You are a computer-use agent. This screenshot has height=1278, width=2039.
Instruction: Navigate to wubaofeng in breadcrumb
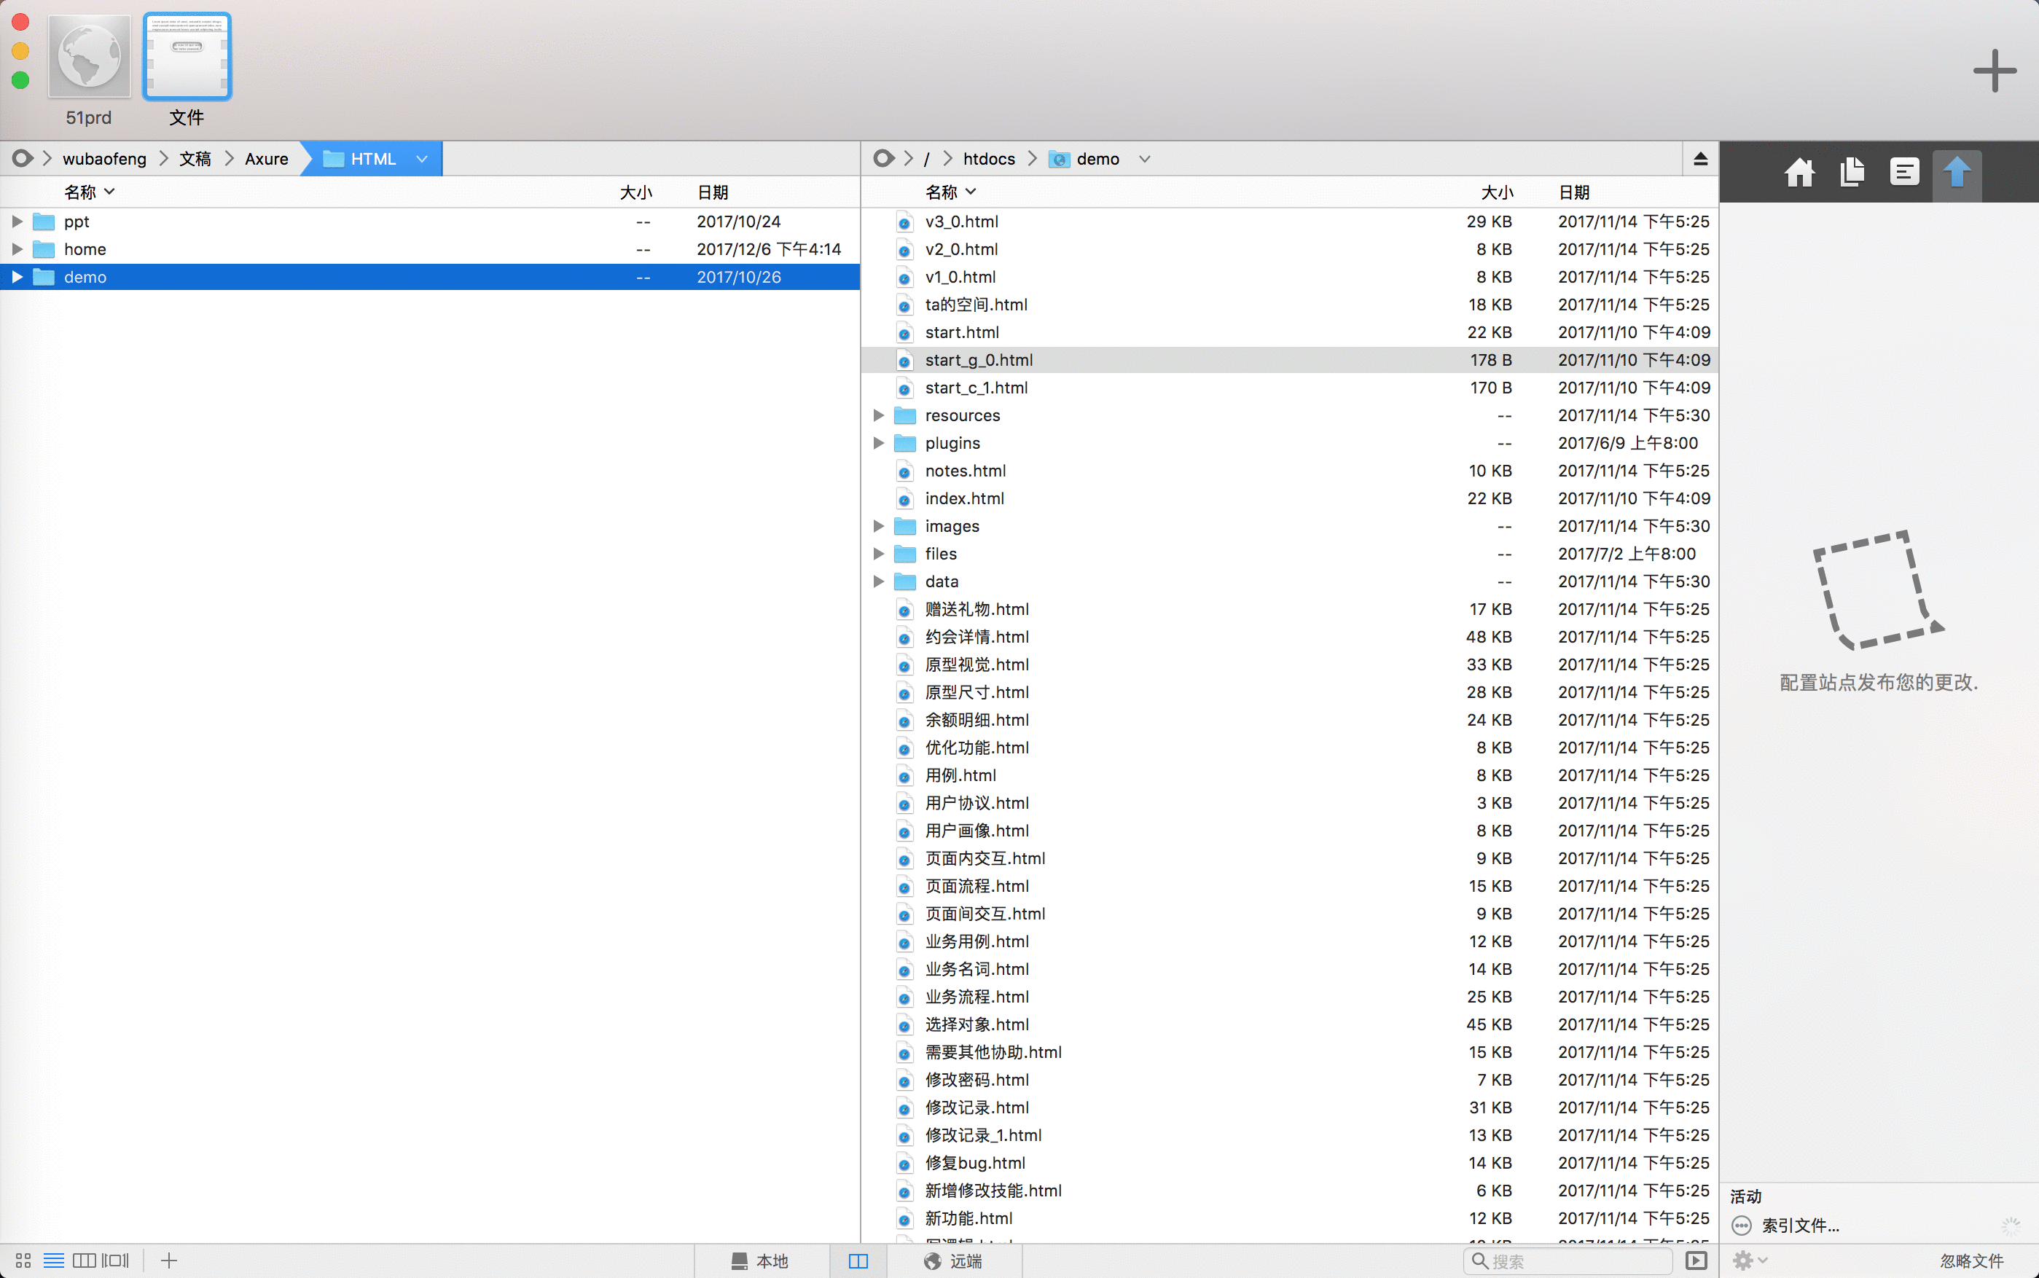coord(105,159)
